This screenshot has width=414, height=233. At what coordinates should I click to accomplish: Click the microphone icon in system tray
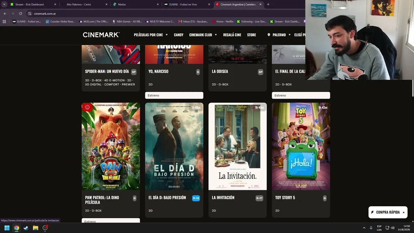coord(371,228)
